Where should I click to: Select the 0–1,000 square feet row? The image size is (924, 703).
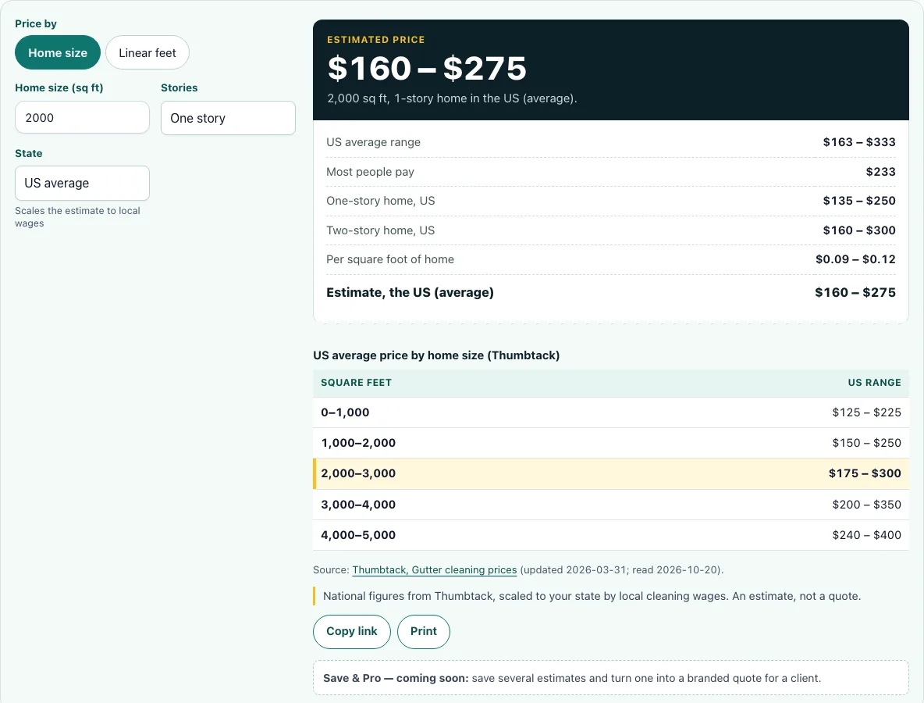click(611, 412)
